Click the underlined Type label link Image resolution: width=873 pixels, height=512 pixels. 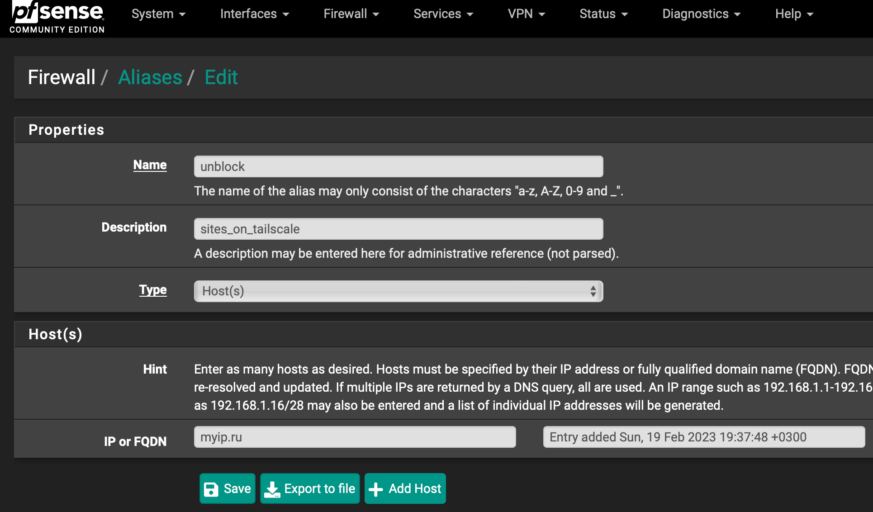coord(153,290)
